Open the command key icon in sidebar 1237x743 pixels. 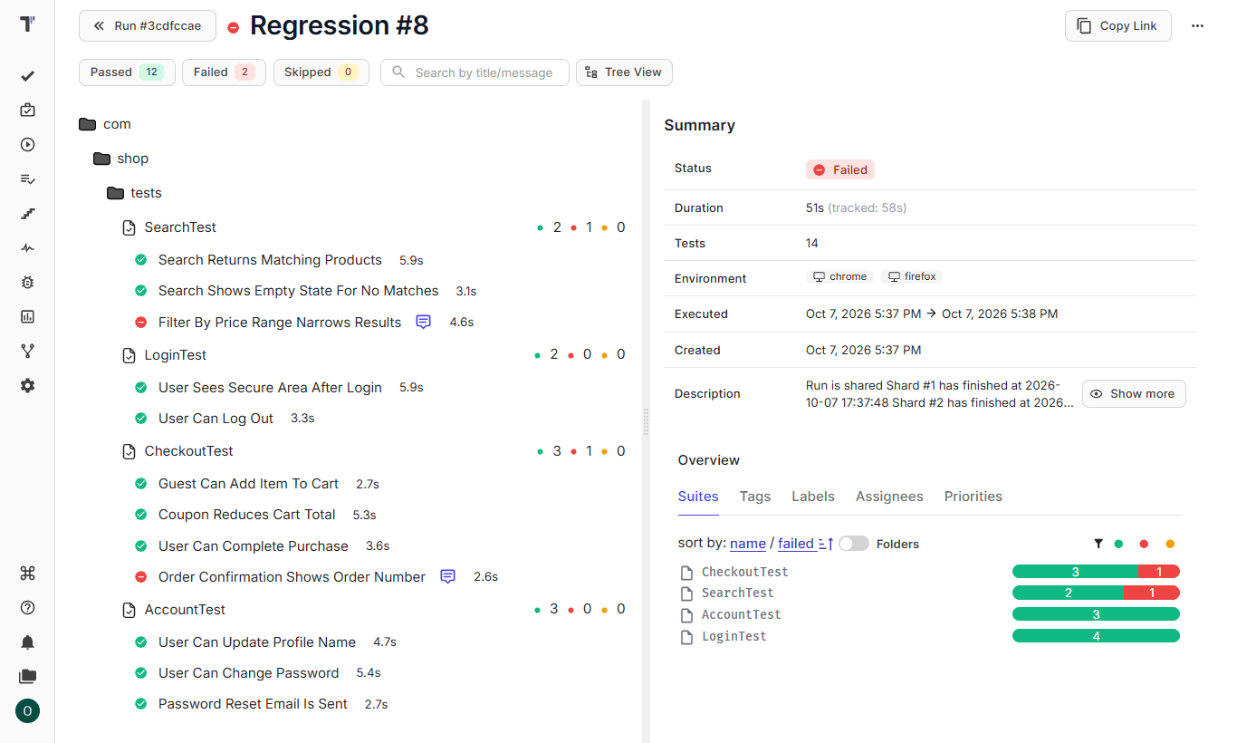pyautogui.click(x=27, y=573)
